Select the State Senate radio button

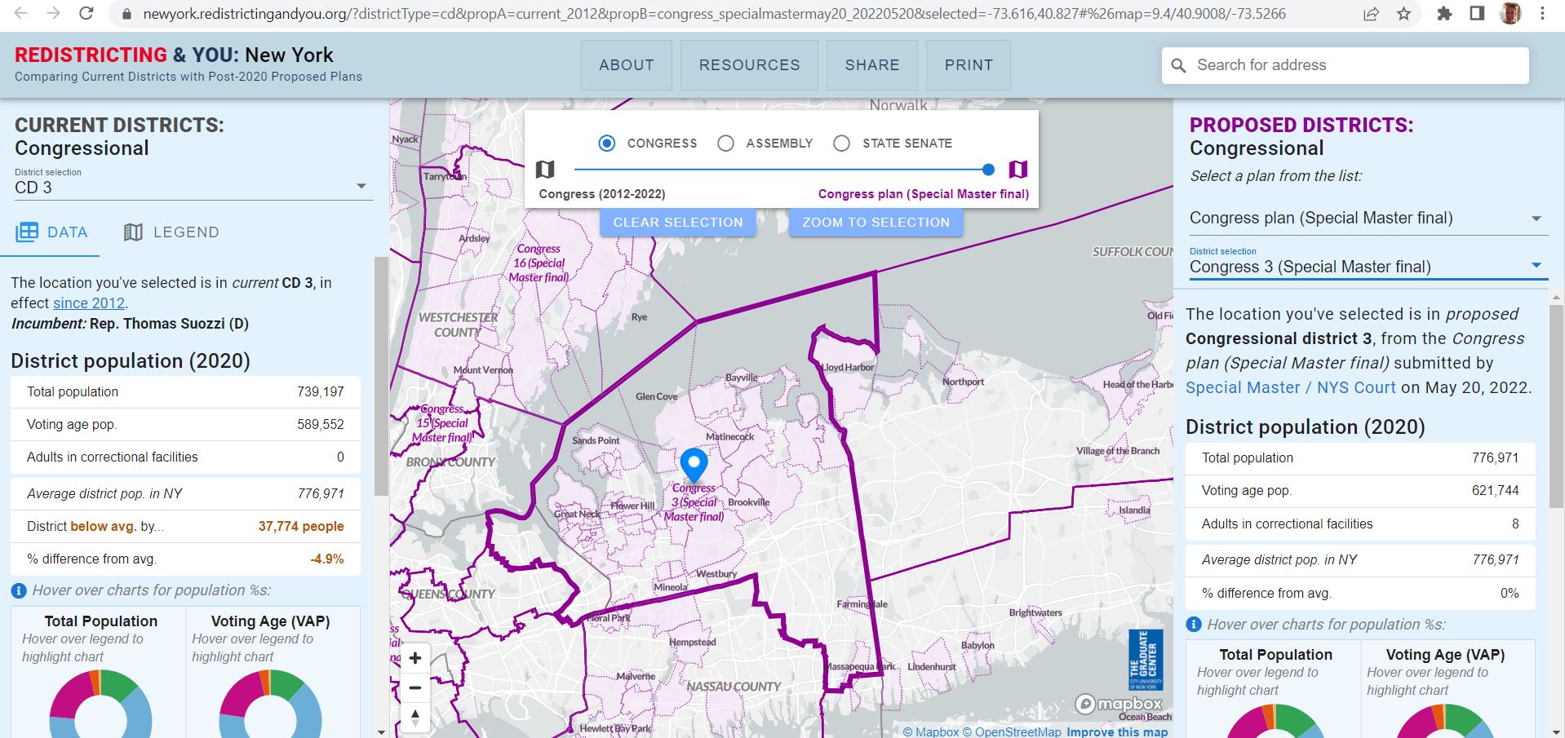842,144
